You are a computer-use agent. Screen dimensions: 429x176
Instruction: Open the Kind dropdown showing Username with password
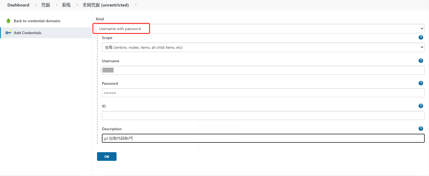coord(260,28)
